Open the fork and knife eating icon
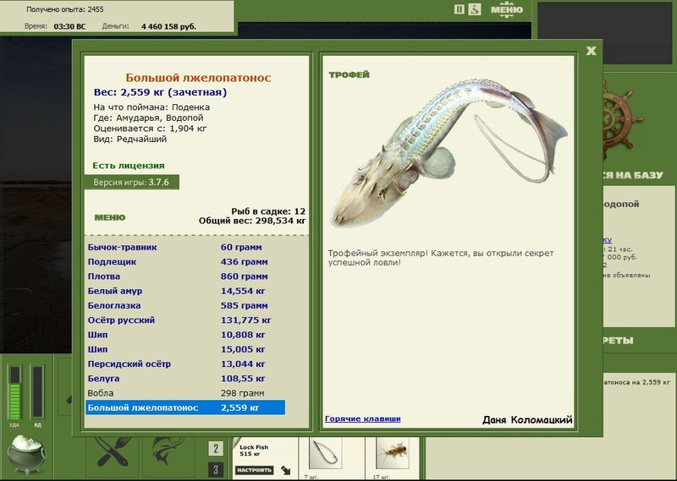This screenshot has width=677, height=481. (113, 451)
